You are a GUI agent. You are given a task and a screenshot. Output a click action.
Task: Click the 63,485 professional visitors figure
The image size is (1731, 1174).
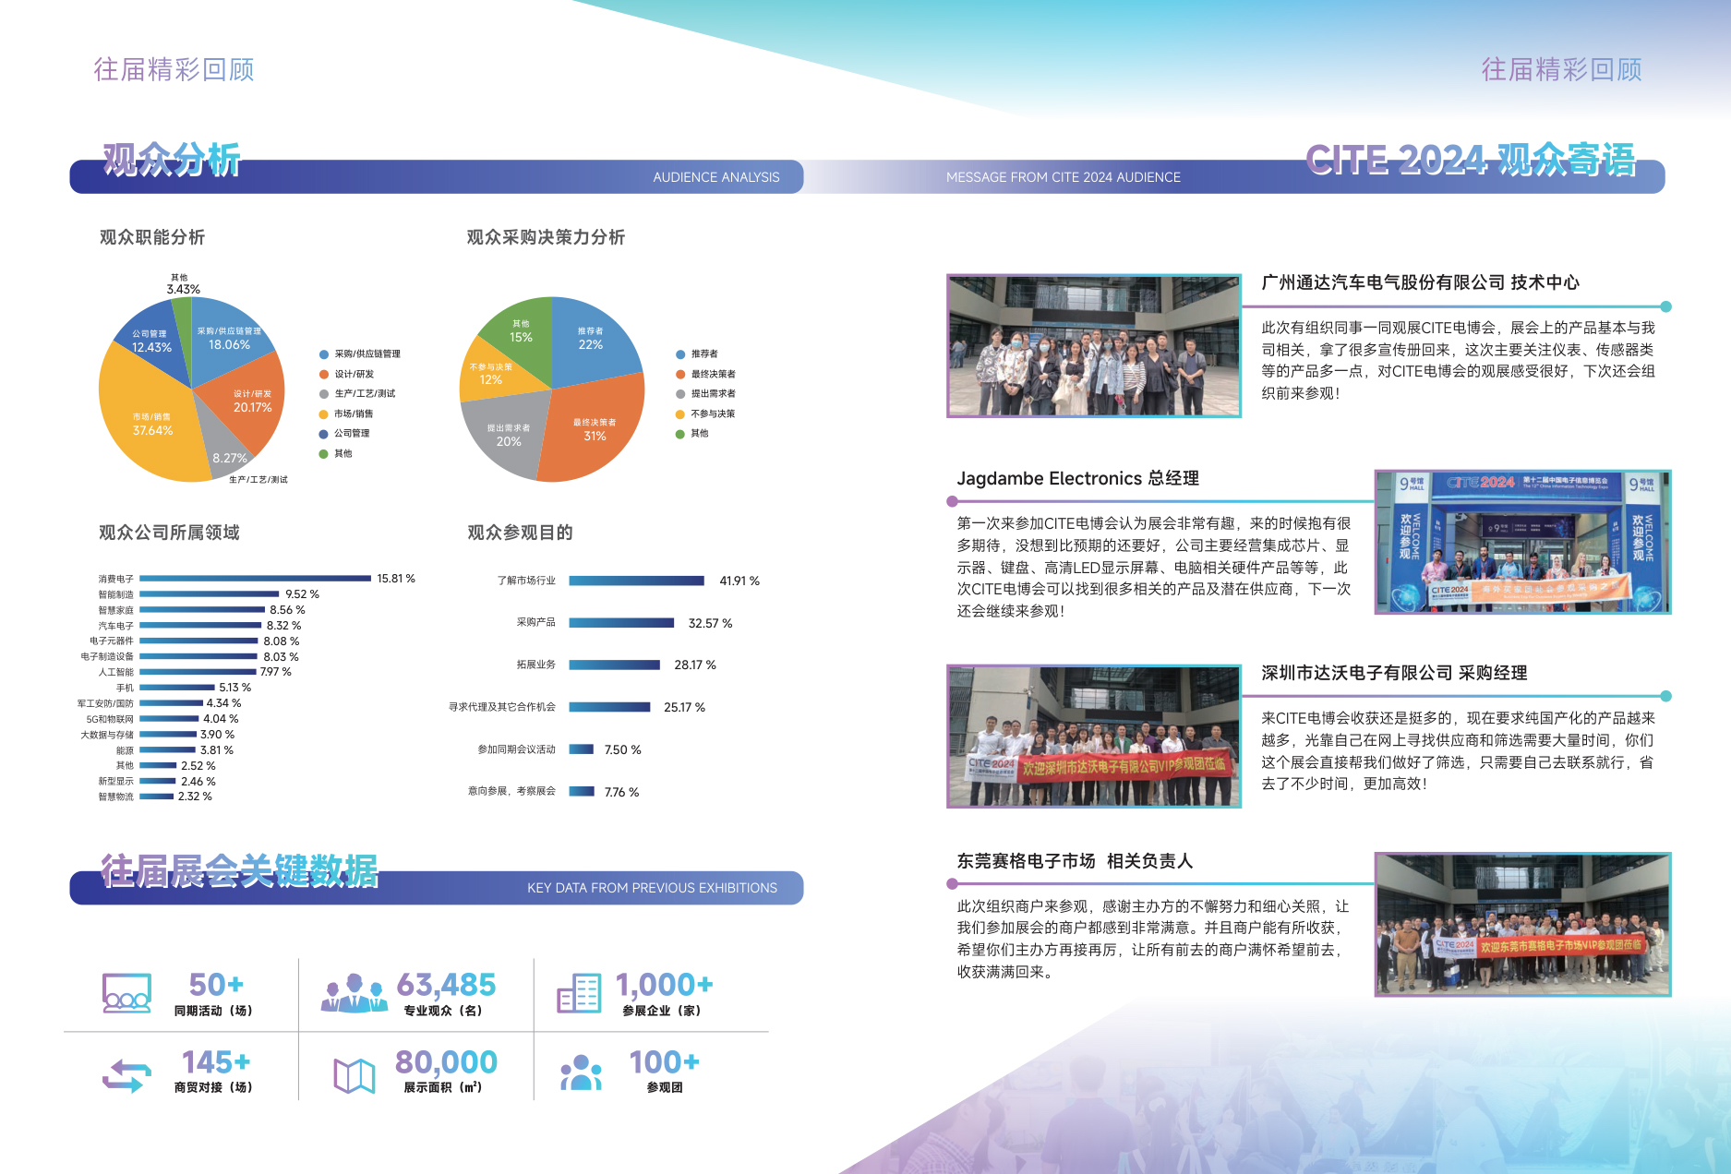pos(446,985)
